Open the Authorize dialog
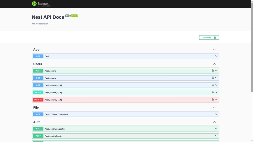The image size is (253, 142). [209, 38]
